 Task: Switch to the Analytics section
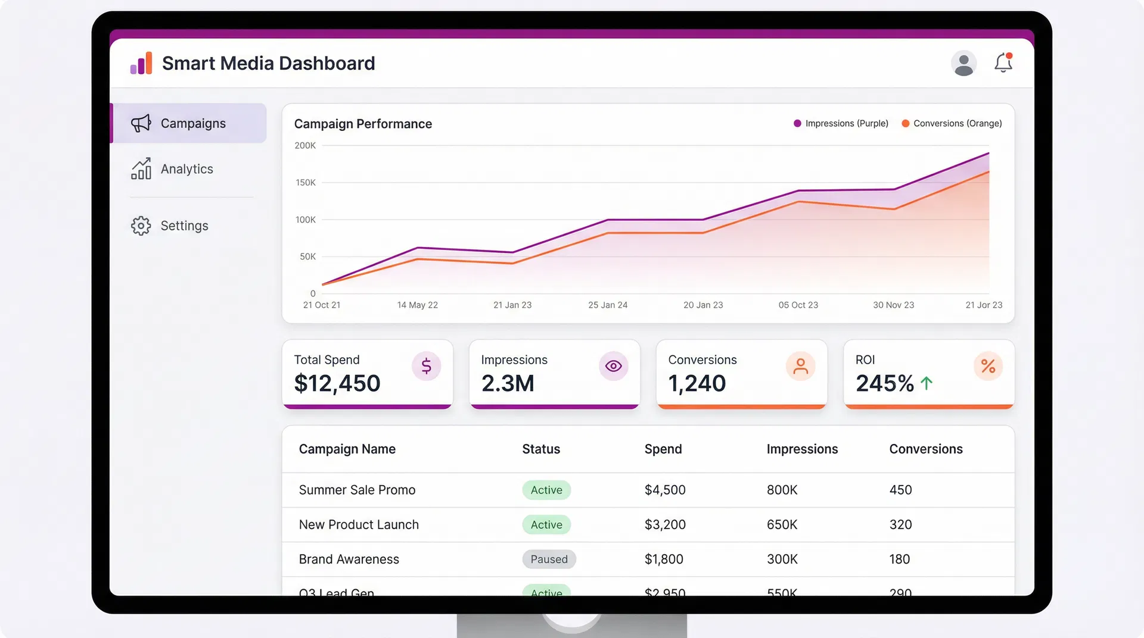click(186, 169)
